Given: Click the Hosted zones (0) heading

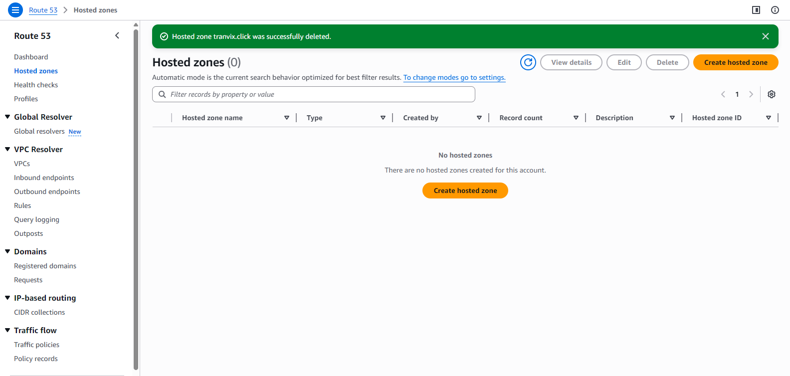Looking at the screenshot, I should [197, 62].
